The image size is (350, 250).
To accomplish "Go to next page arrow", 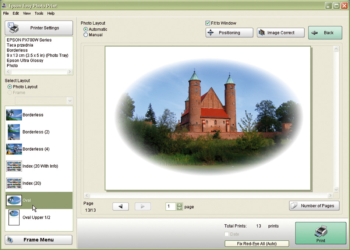I will pyautogui.click(x=143, y=206).
